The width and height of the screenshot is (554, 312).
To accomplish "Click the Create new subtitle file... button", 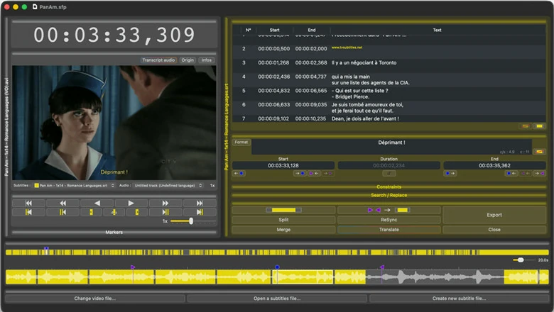I will pos(459,299).
